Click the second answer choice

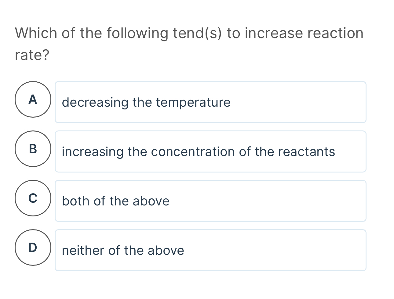pos(210,151)
